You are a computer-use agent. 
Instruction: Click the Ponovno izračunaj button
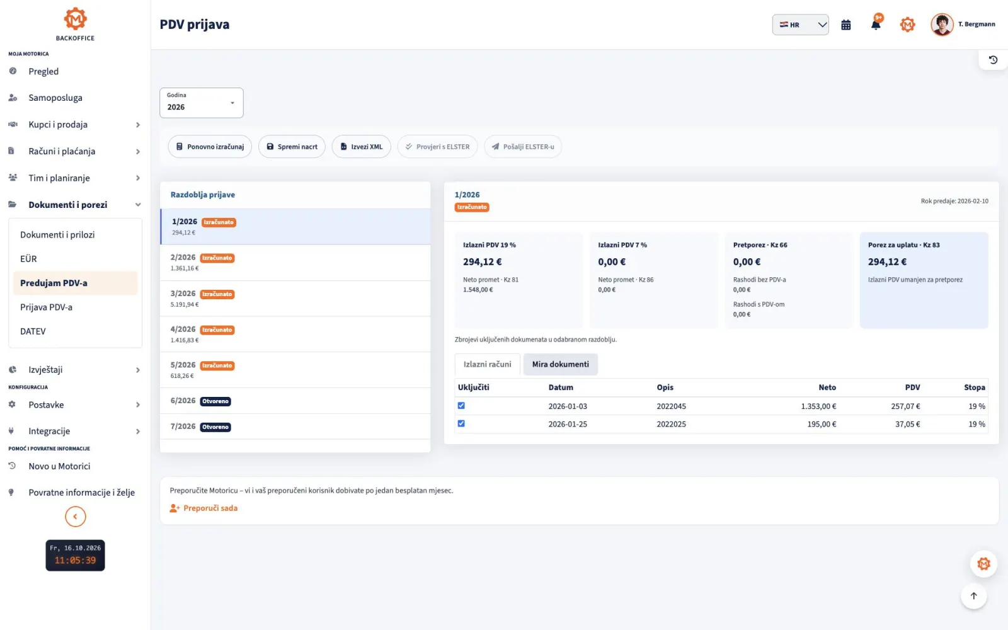pos(210,147)
